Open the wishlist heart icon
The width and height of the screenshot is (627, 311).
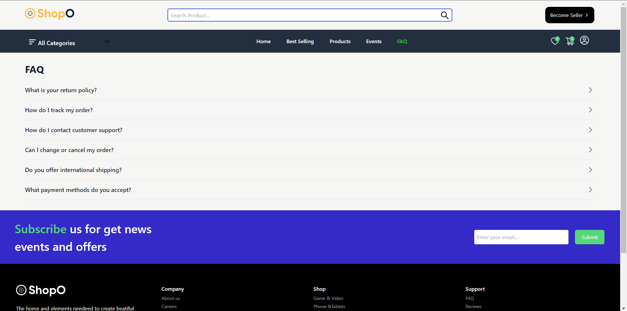pyautogui.click(x=554, y=41)
